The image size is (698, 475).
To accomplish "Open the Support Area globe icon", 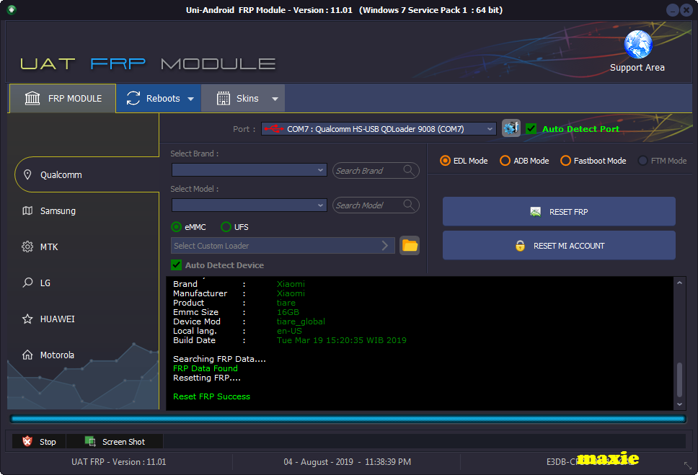I will click(x=638, y=44).
